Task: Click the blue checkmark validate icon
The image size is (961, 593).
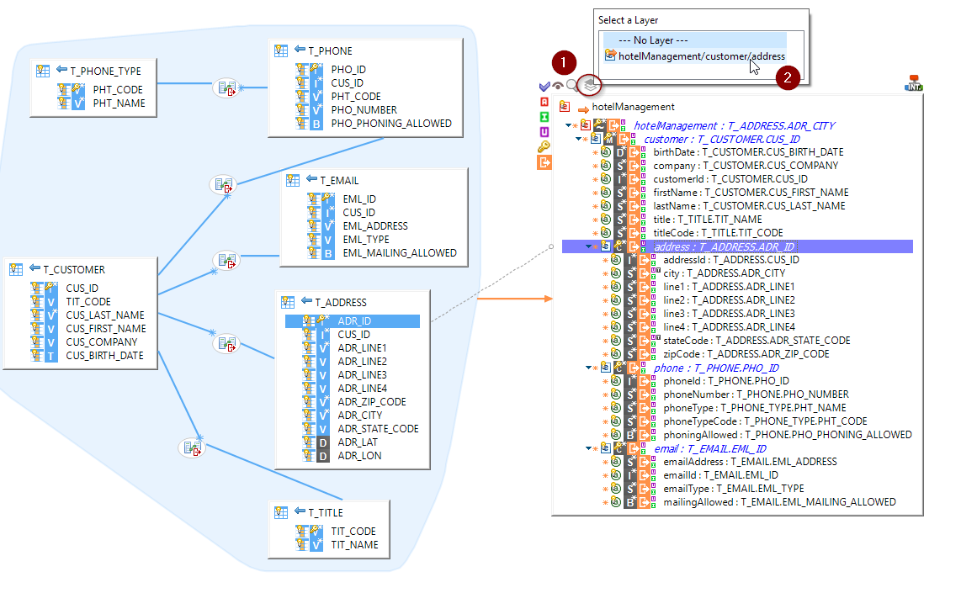Action: 544,87
